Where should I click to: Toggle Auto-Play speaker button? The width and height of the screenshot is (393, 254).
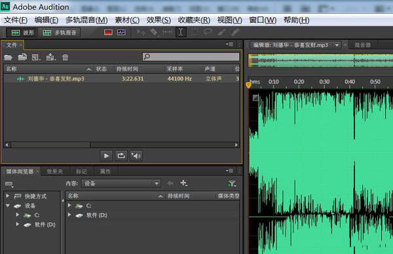click(136, 156)
